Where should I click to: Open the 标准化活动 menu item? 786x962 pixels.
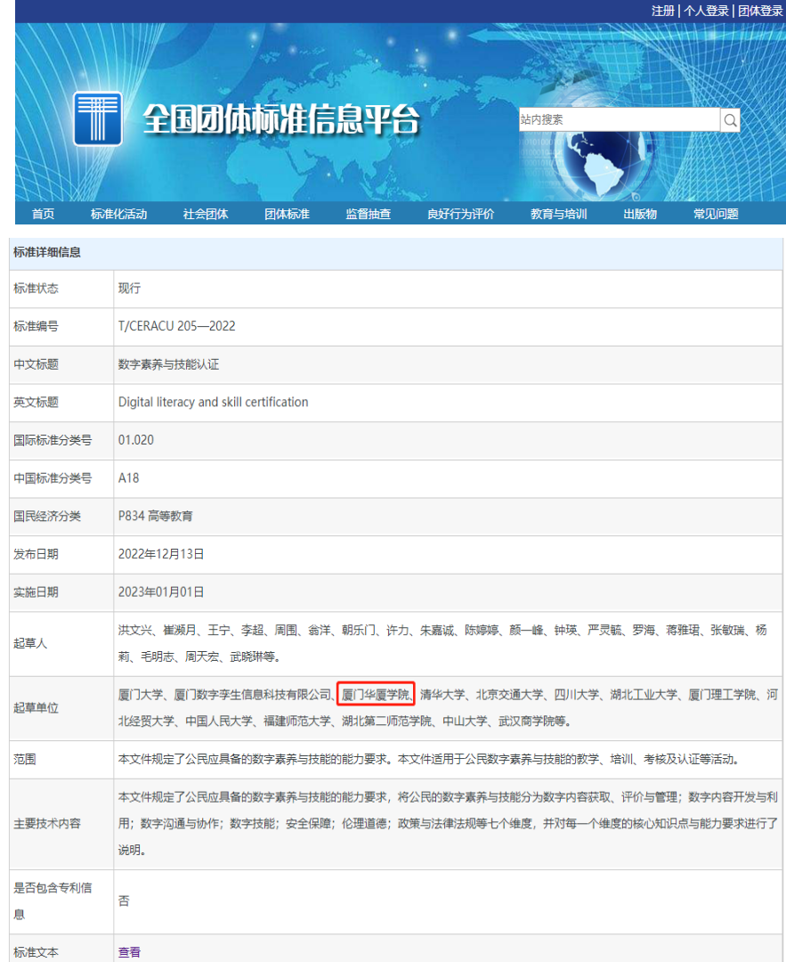point(118,214)
